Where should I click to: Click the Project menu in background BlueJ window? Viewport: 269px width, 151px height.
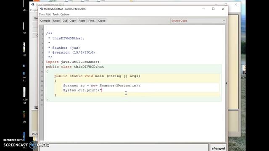[34, 10]
